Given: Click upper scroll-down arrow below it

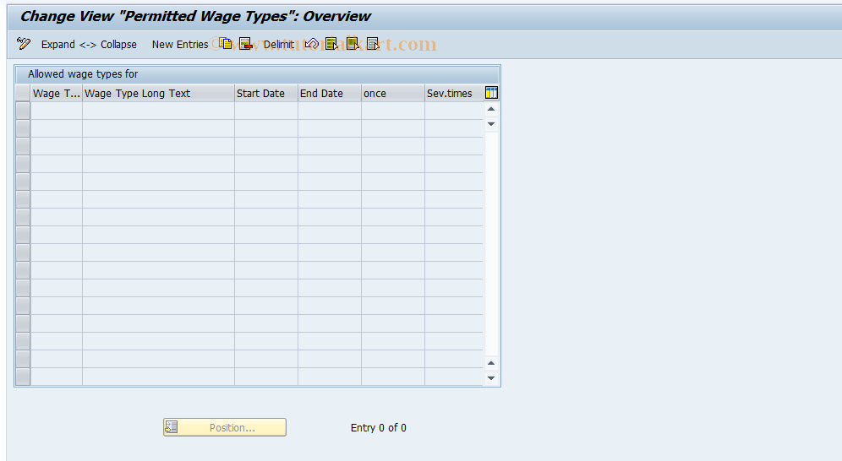Looking at the screenshot, I should [491, 124].
